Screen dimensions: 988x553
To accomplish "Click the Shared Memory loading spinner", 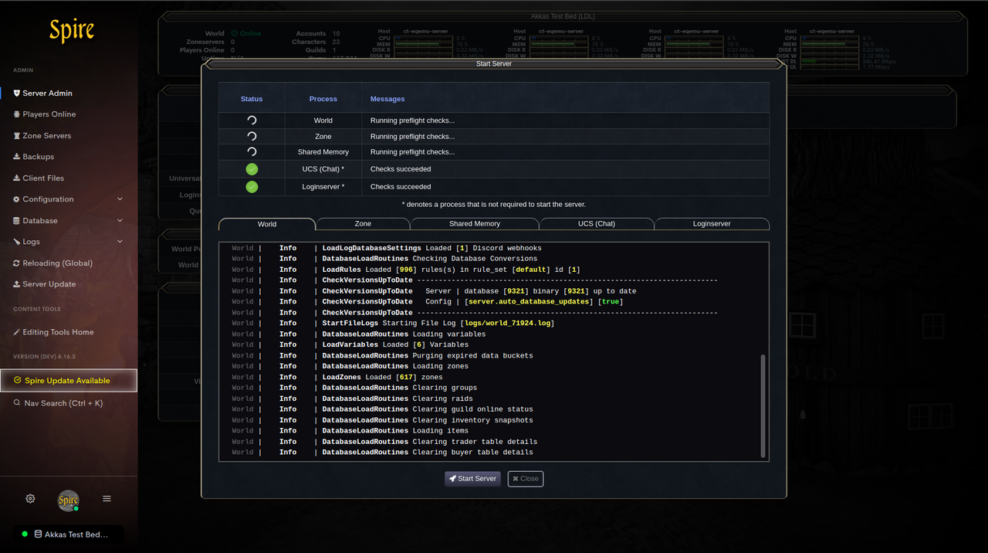I will 252,152.
